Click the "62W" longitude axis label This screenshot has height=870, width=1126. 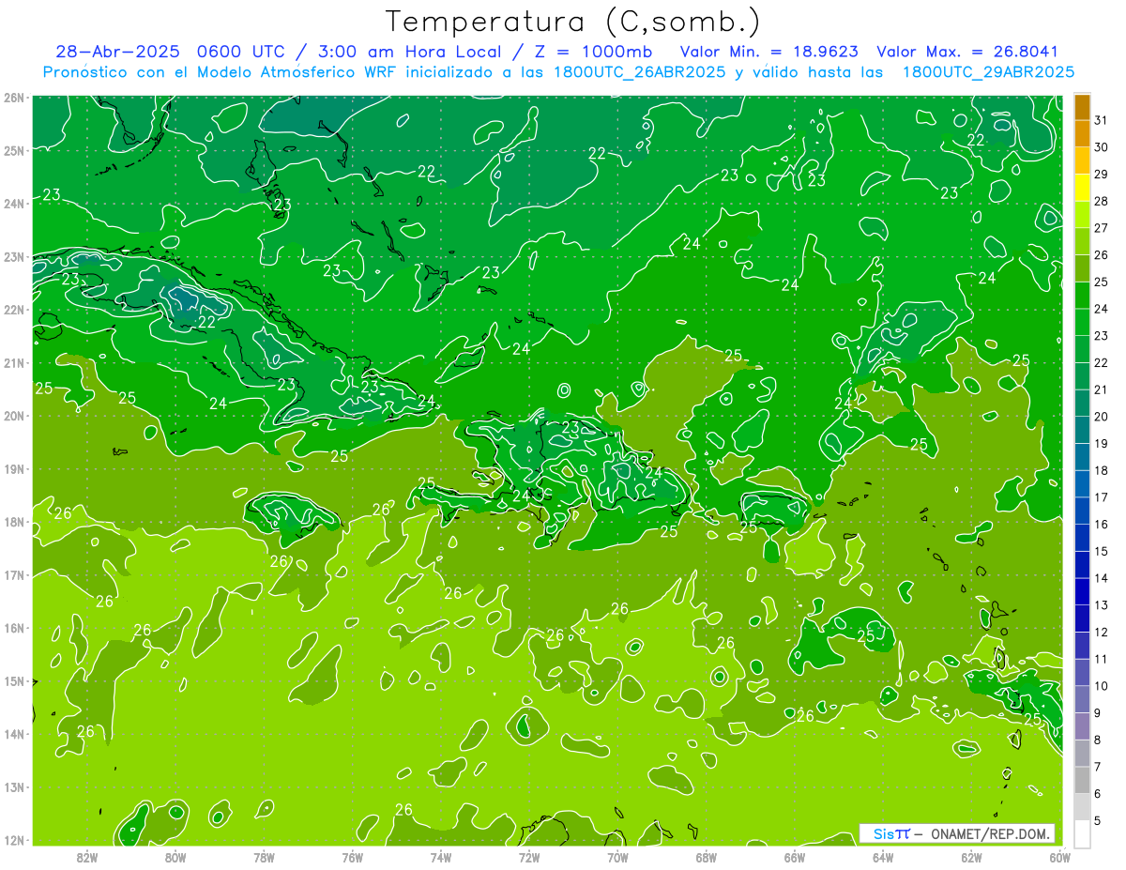pyautogui.click(x=971, y=857)
